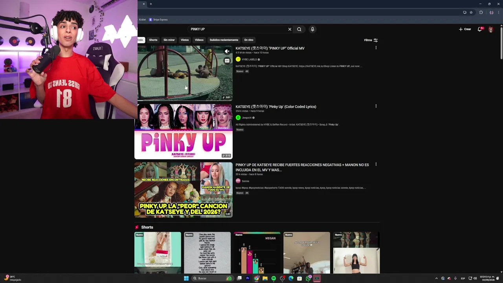Image resolution: width=503 pixels, height=283 pixels.
Task: Unmute the inline video preview
Action: [227, 51]
